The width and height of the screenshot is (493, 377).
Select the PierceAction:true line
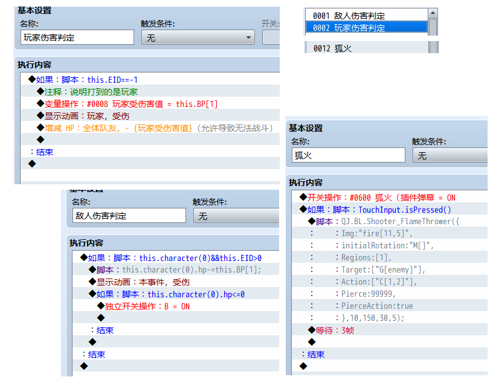(390, 306)
